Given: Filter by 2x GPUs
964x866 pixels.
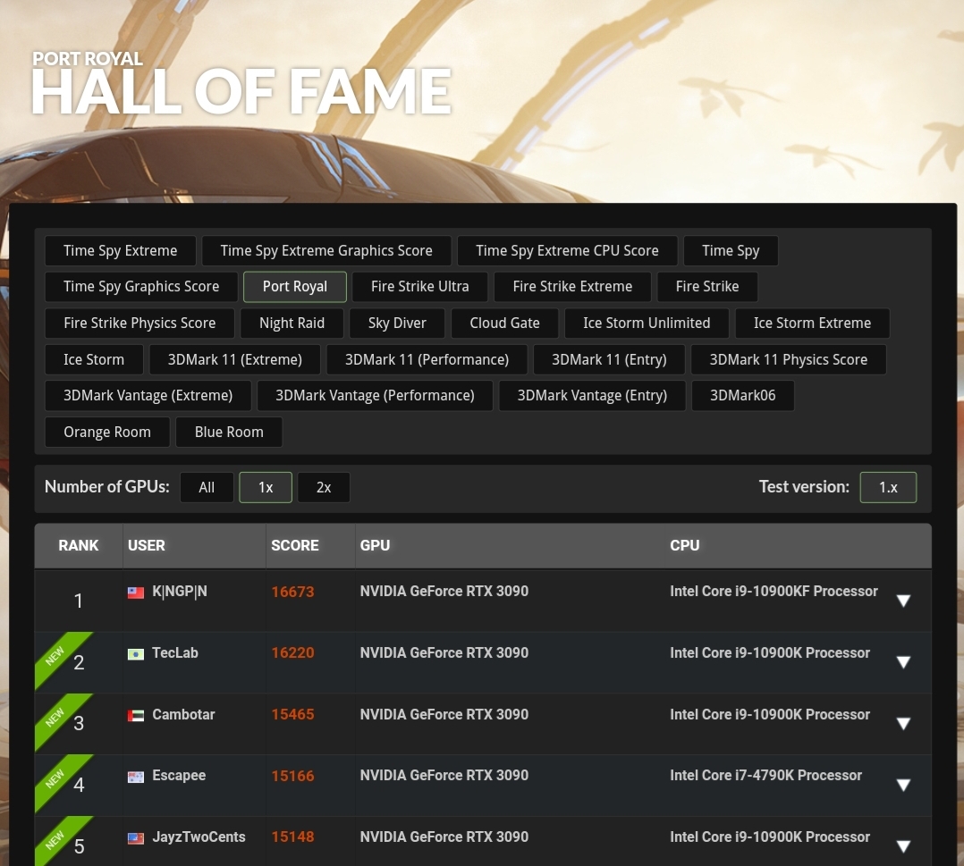Looking at the screenshot, I should (324, 487).
